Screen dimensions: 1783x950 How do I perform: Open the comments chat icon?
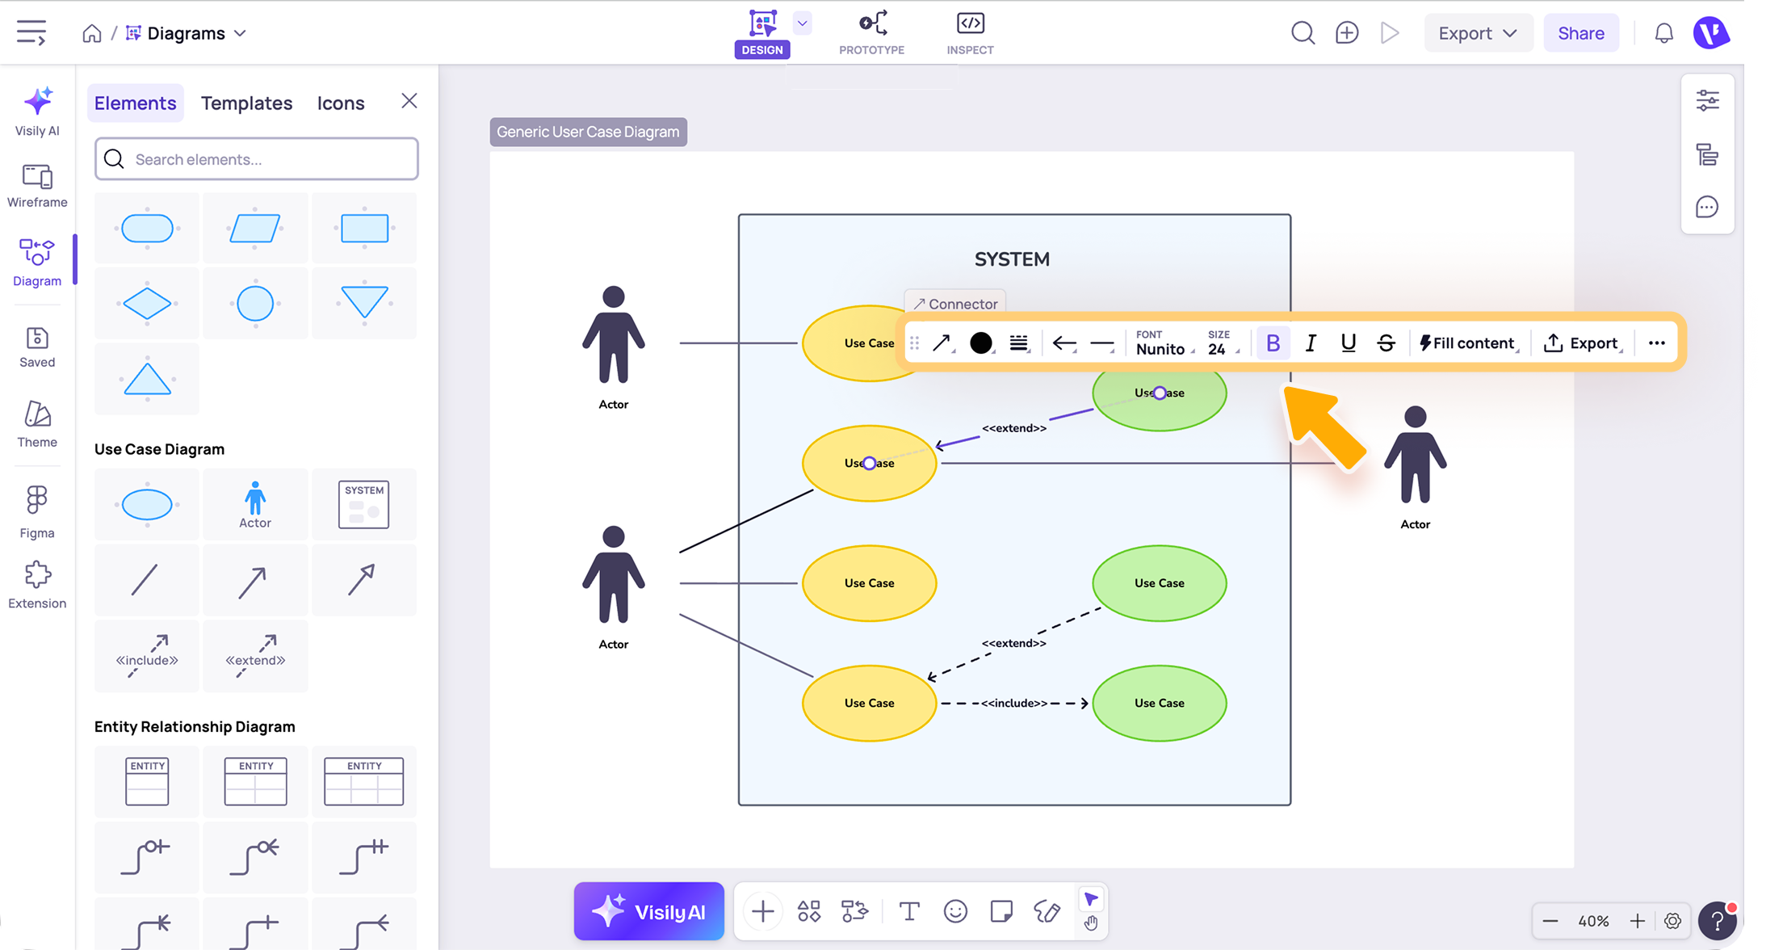pyautogui.click(x=1707, y=208)
